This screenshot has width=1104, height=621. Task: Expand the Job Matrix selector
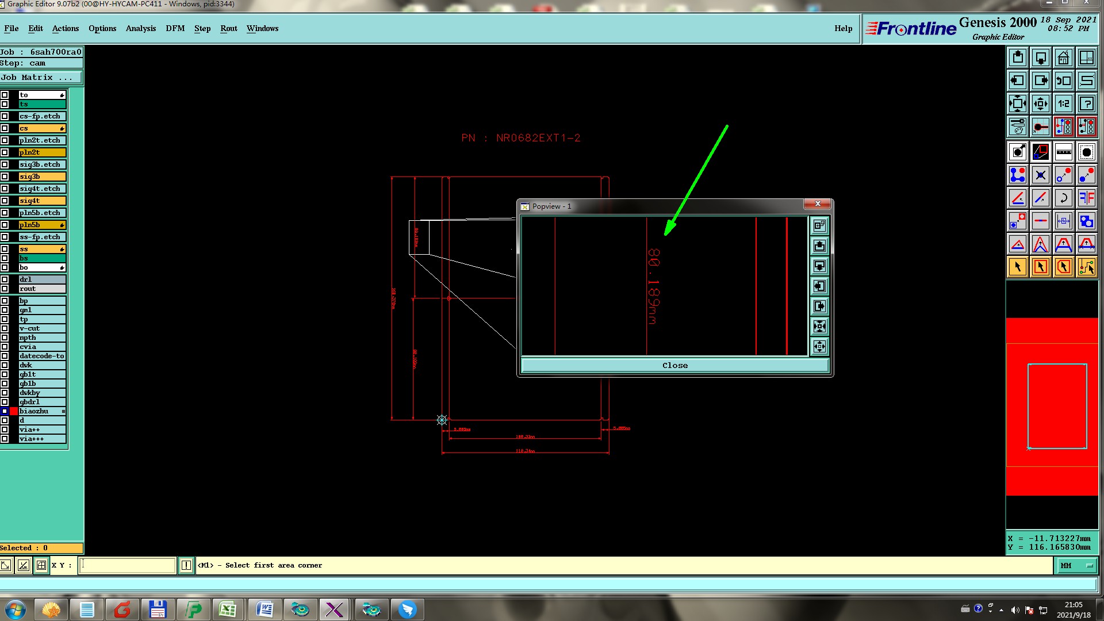40,78
